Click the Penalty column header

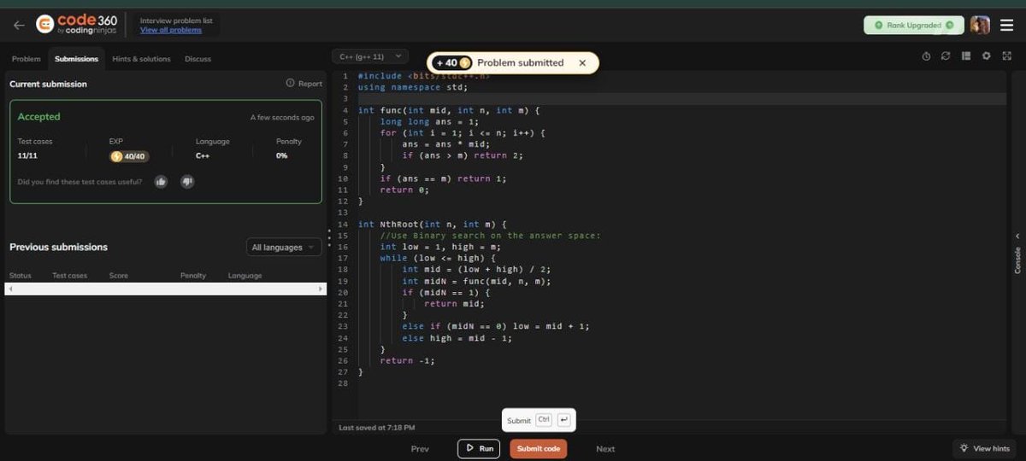click(193, 276)
